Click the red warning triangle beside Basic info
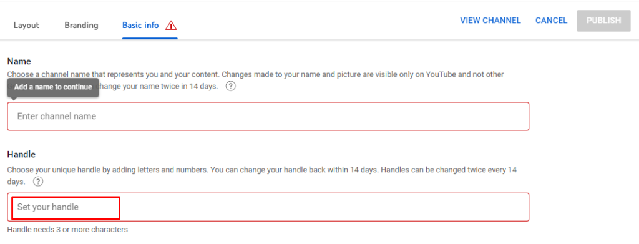 pyautogui.click(x=171, y=25)
